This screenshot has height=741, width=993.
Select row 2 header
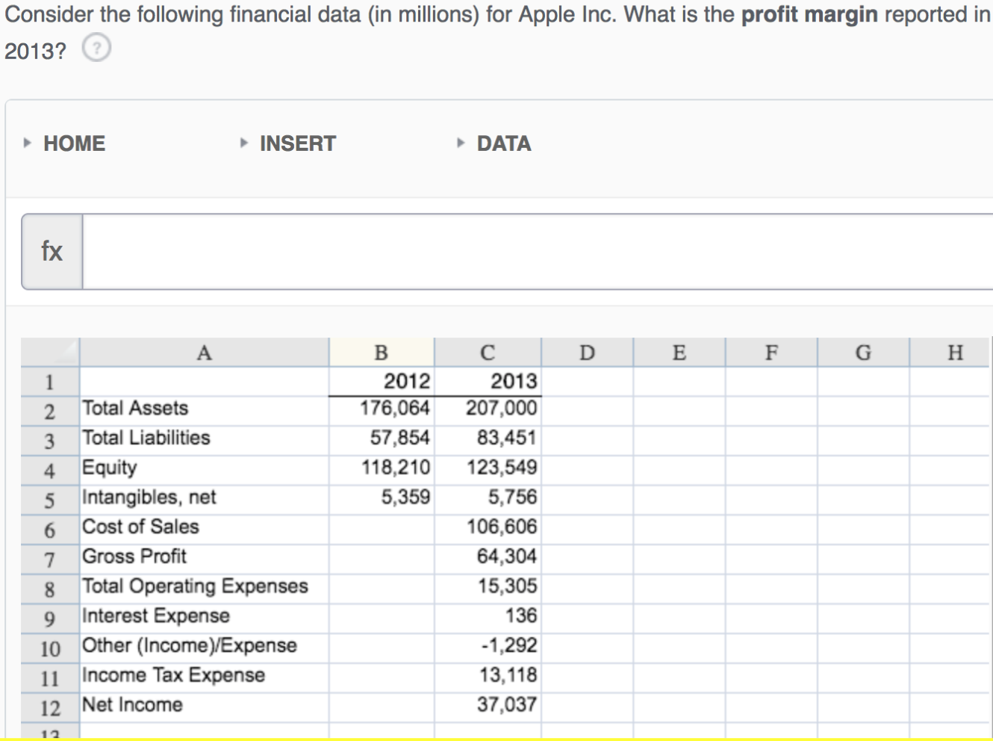[50, 412]
